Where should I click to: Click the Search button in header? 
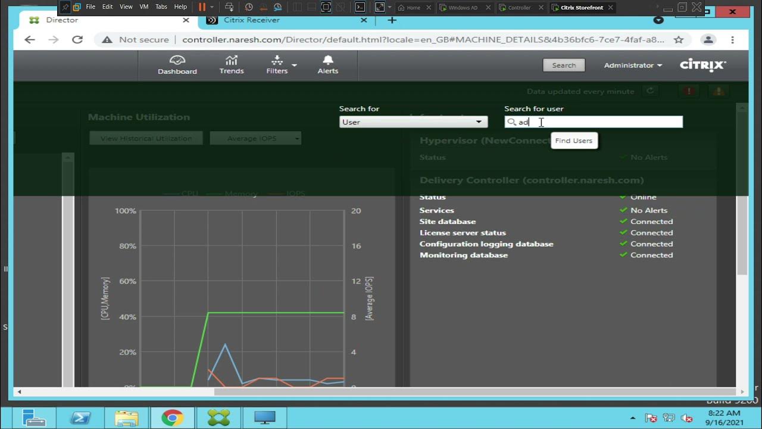[564, 65]
